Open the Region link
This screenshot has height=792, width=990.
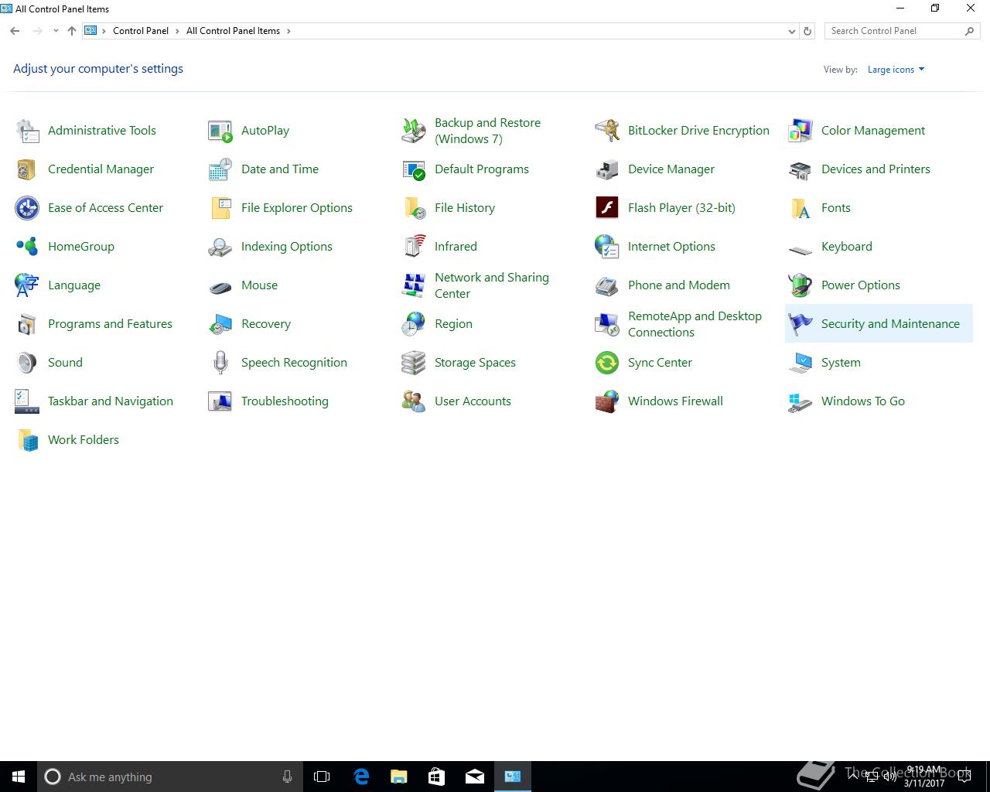[453, 324]
